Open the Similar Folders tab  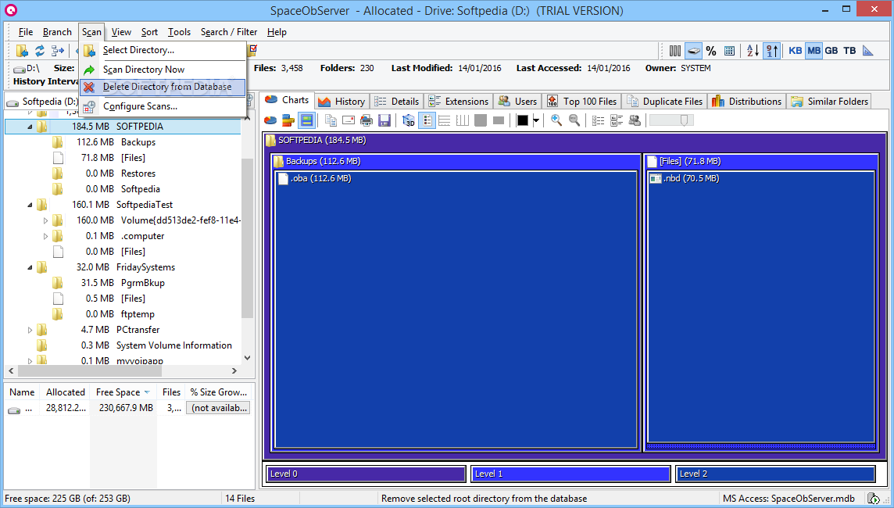click(x=830, y=102)
